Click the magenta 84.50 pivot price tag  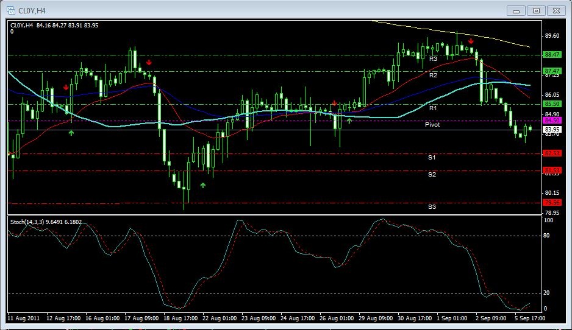coord(552,120)
